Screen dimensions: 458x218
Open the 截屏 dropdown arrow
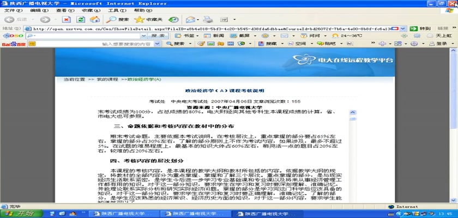[255, 35]
